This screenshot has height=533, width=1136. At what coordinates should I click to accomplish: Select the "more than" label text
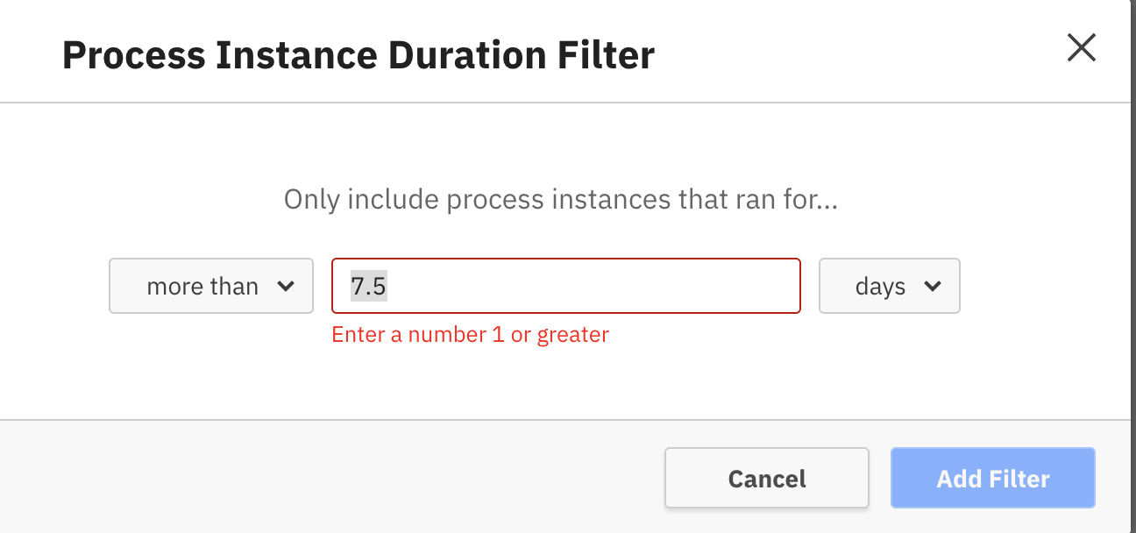202,287
